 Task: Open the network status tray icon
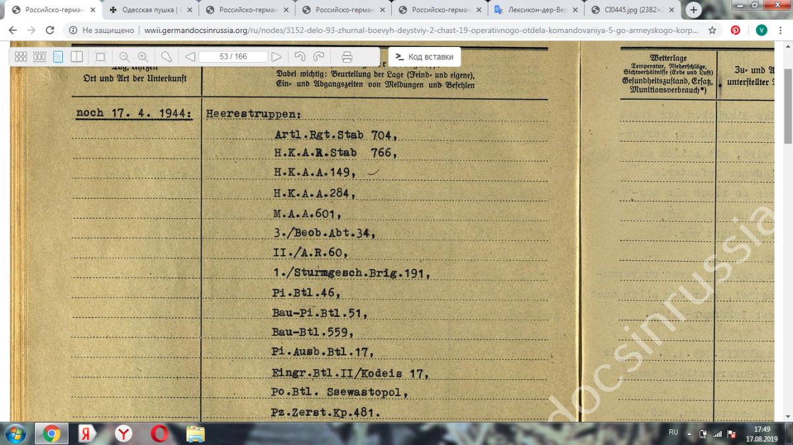pyautogui.click(x=718, y=434)
